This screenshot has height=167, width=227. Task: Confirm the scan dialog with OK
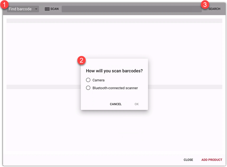pyautogui.click(x=136, y=104)
